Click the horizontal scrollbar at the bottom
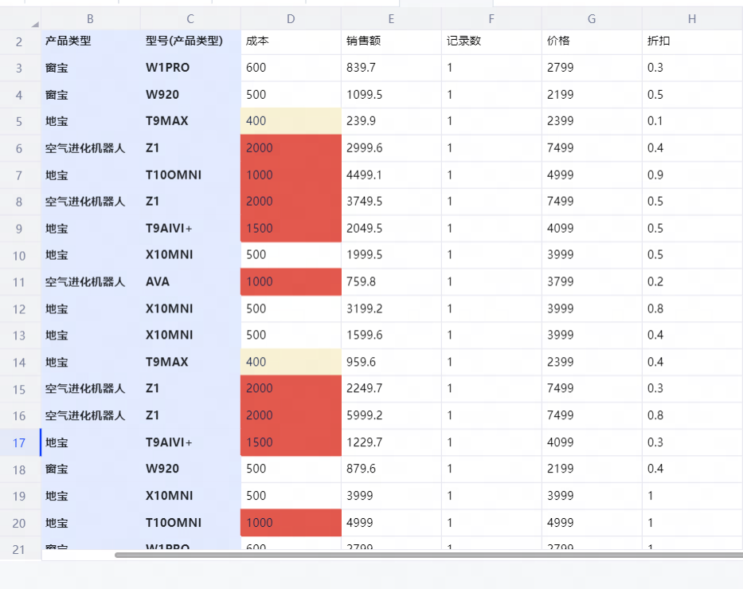Image resolution: width=743 pixels, height=589 pixels. [428, 555]
